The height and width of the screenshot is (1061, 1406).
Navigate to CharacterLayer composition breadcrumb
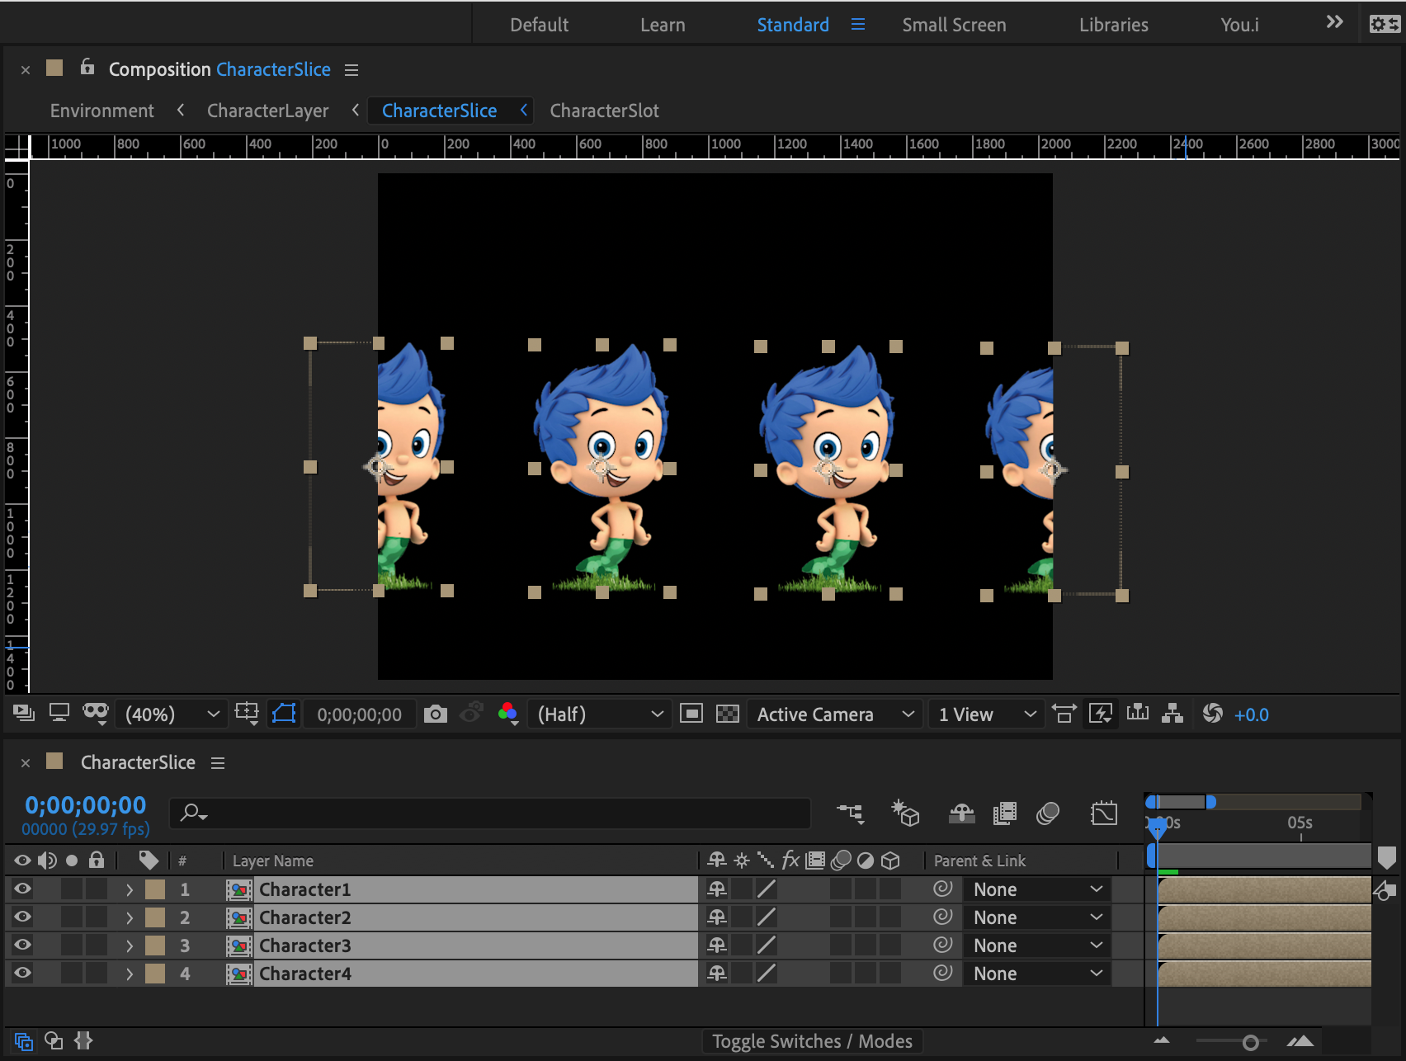(x=267, y=111)
